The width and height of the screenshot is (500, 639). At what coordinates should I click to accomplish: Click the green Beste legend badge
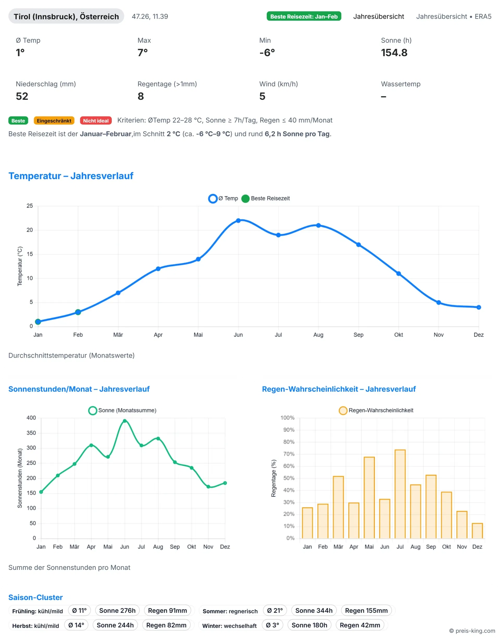click(18, 121)
